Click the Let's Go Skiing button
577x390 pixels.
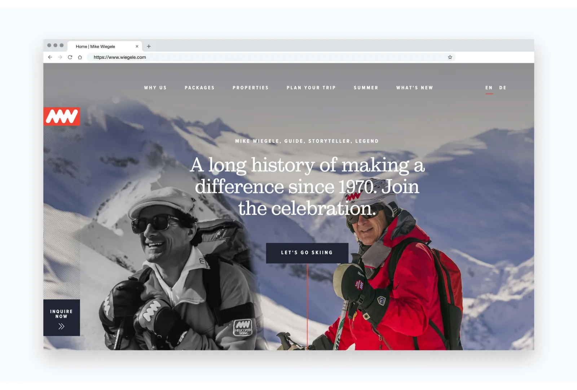point(307,253)
